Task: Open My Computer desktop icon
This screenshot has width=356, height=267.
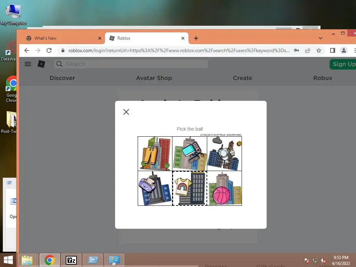Action: pos(13,14)
